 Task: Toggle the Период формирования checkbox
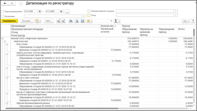click(2, 11)
